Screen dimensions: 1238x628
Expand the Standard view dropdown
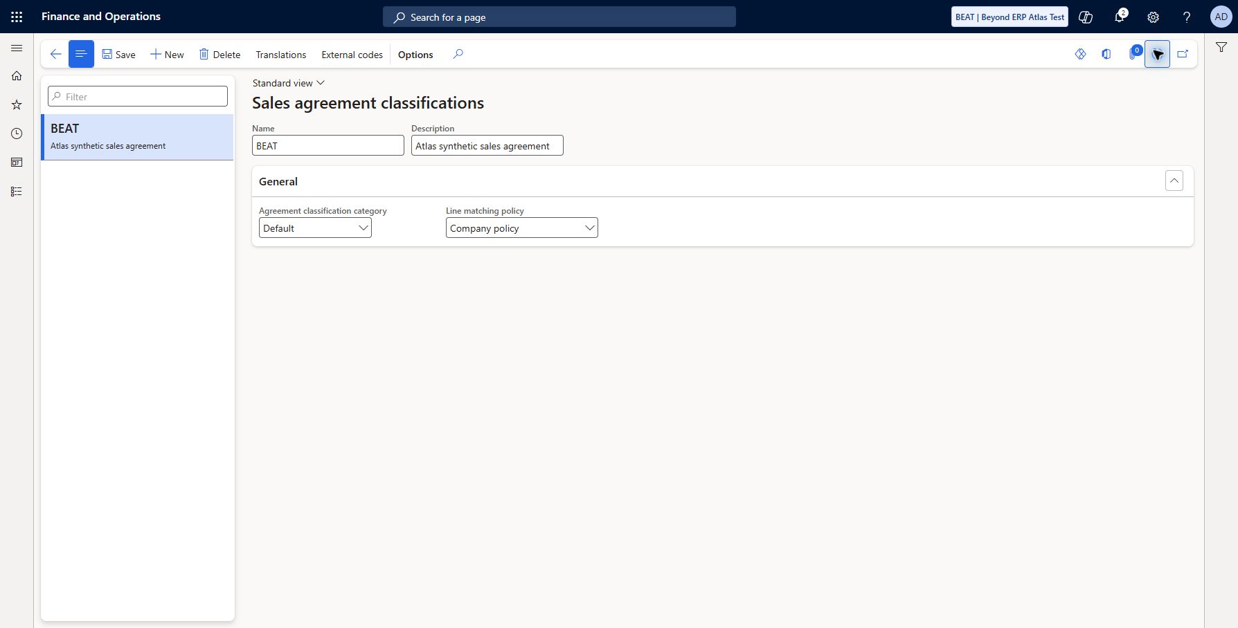pos(288,83)
